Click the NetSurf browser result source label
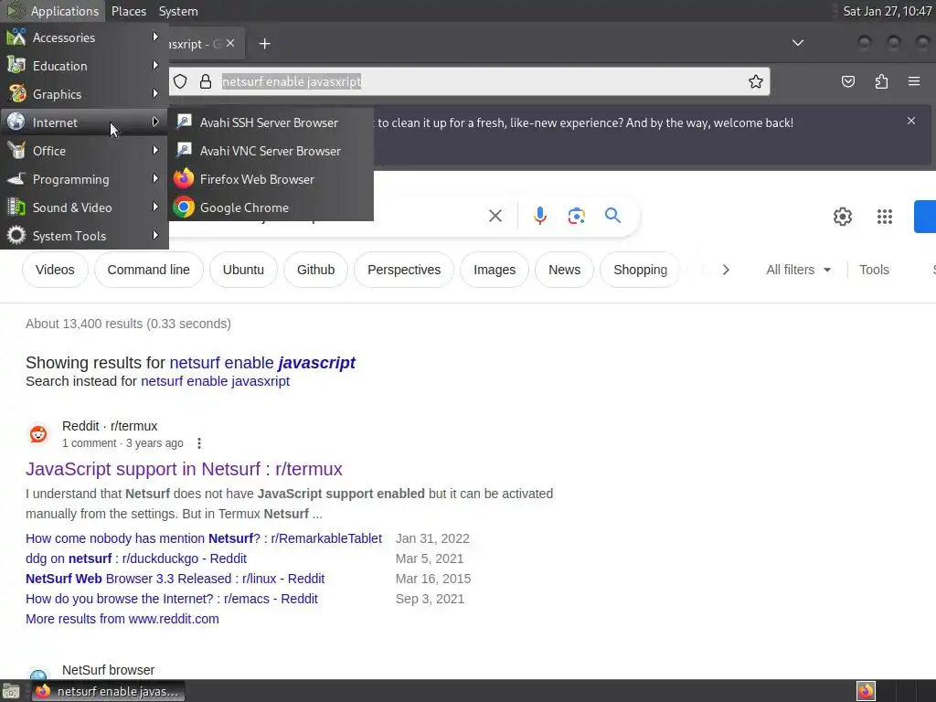The height and width of the screenshot is (702, 936). (108, 670)
